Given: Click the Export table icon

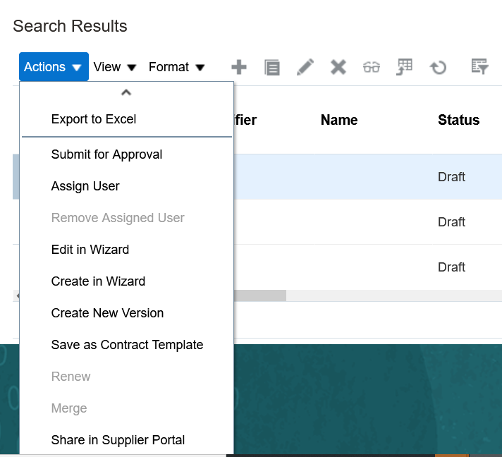Looking at the screenshot, I should [405, 67].
